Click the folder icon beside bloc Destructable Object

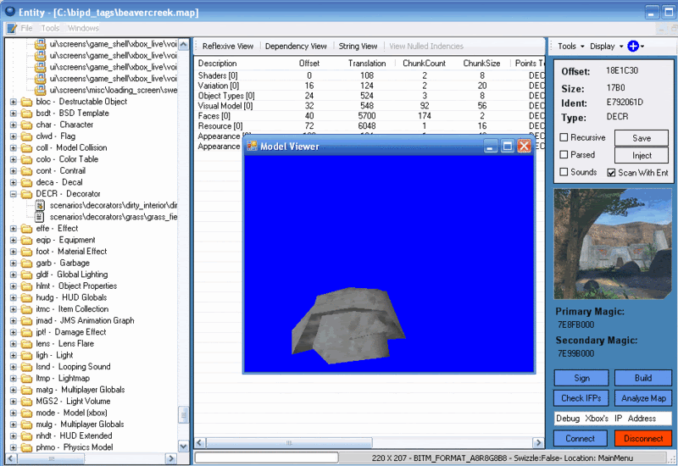[27, 102]
